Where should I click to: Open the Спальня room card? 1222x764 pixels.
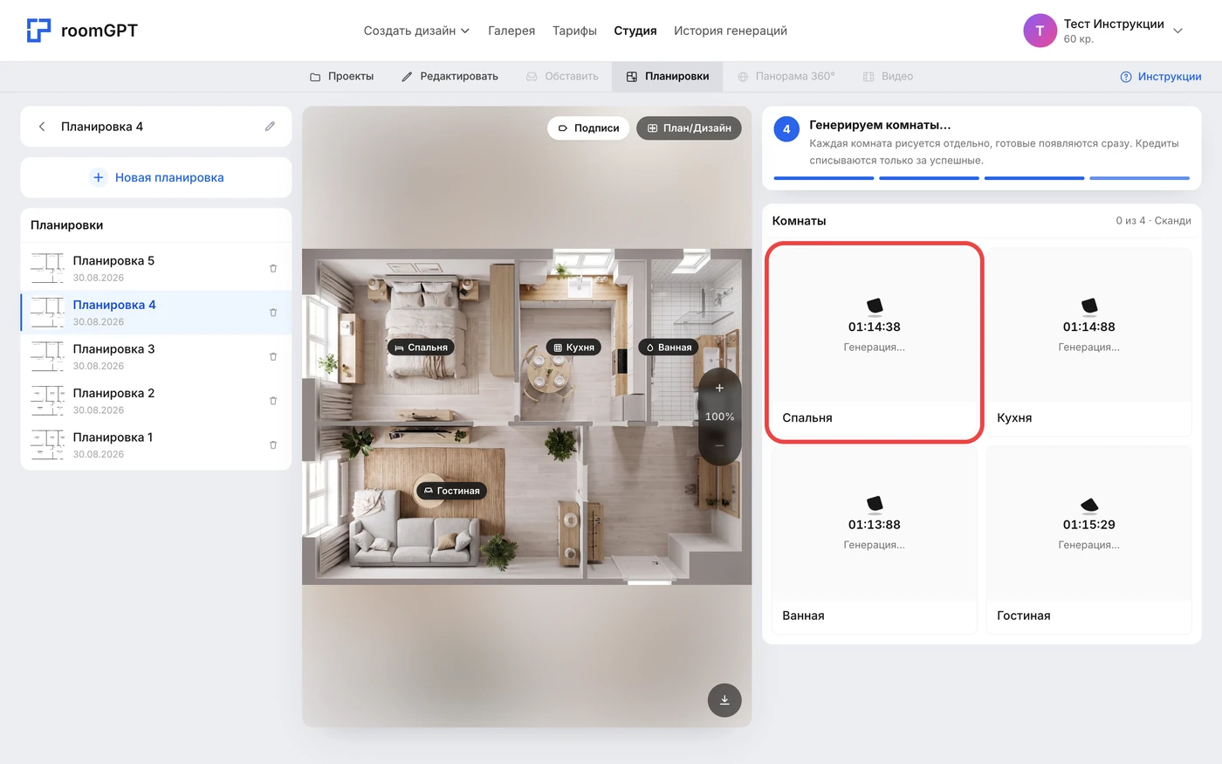[x=875, y=342]
